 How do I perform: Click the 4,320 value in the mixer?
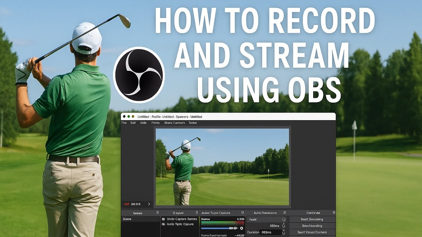240,219
